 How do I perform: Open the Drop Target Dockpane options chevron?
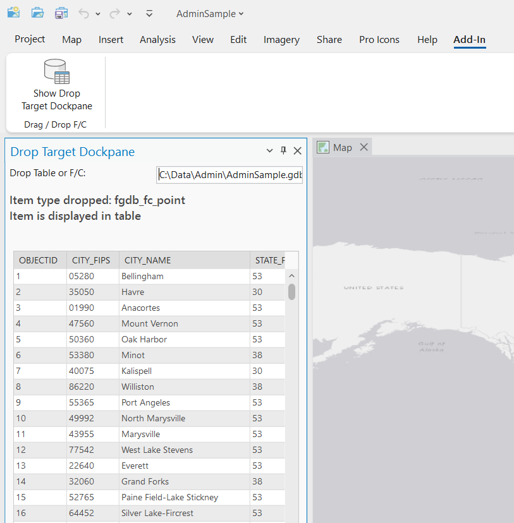pos(270,151)
